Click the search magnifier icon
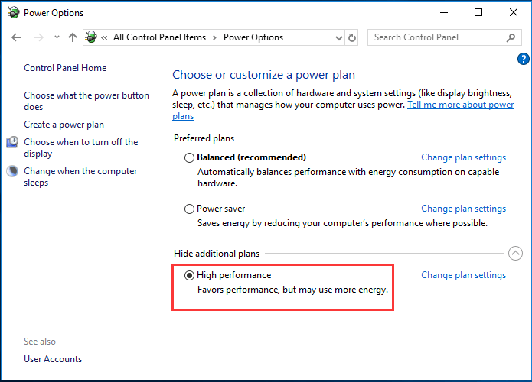This screenshot has width=532, height=382. coord(511,37)
